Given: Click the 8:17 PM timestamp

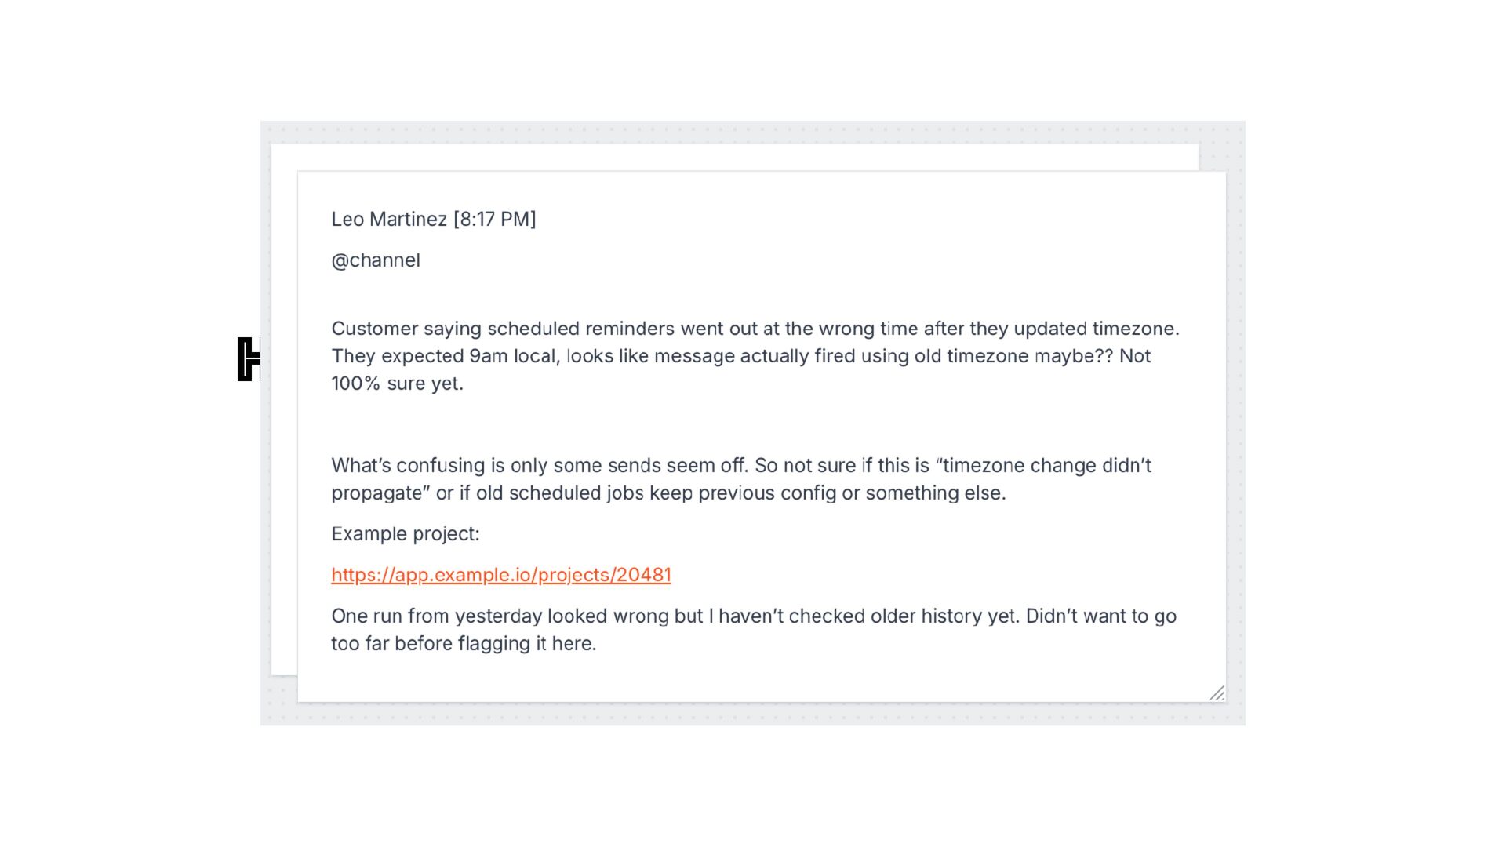Looking at the screenshot, I should pyautogui.click(x=495, y=219).
